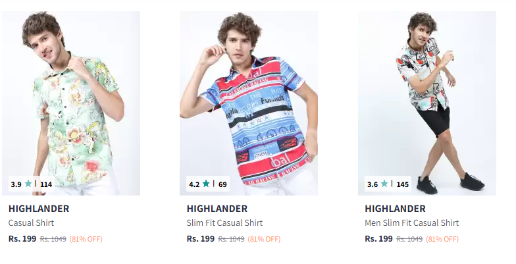Open the white printed shirt with shorts image
The height and width of the screenshot is (264, 516).
(x=427, y=103)
